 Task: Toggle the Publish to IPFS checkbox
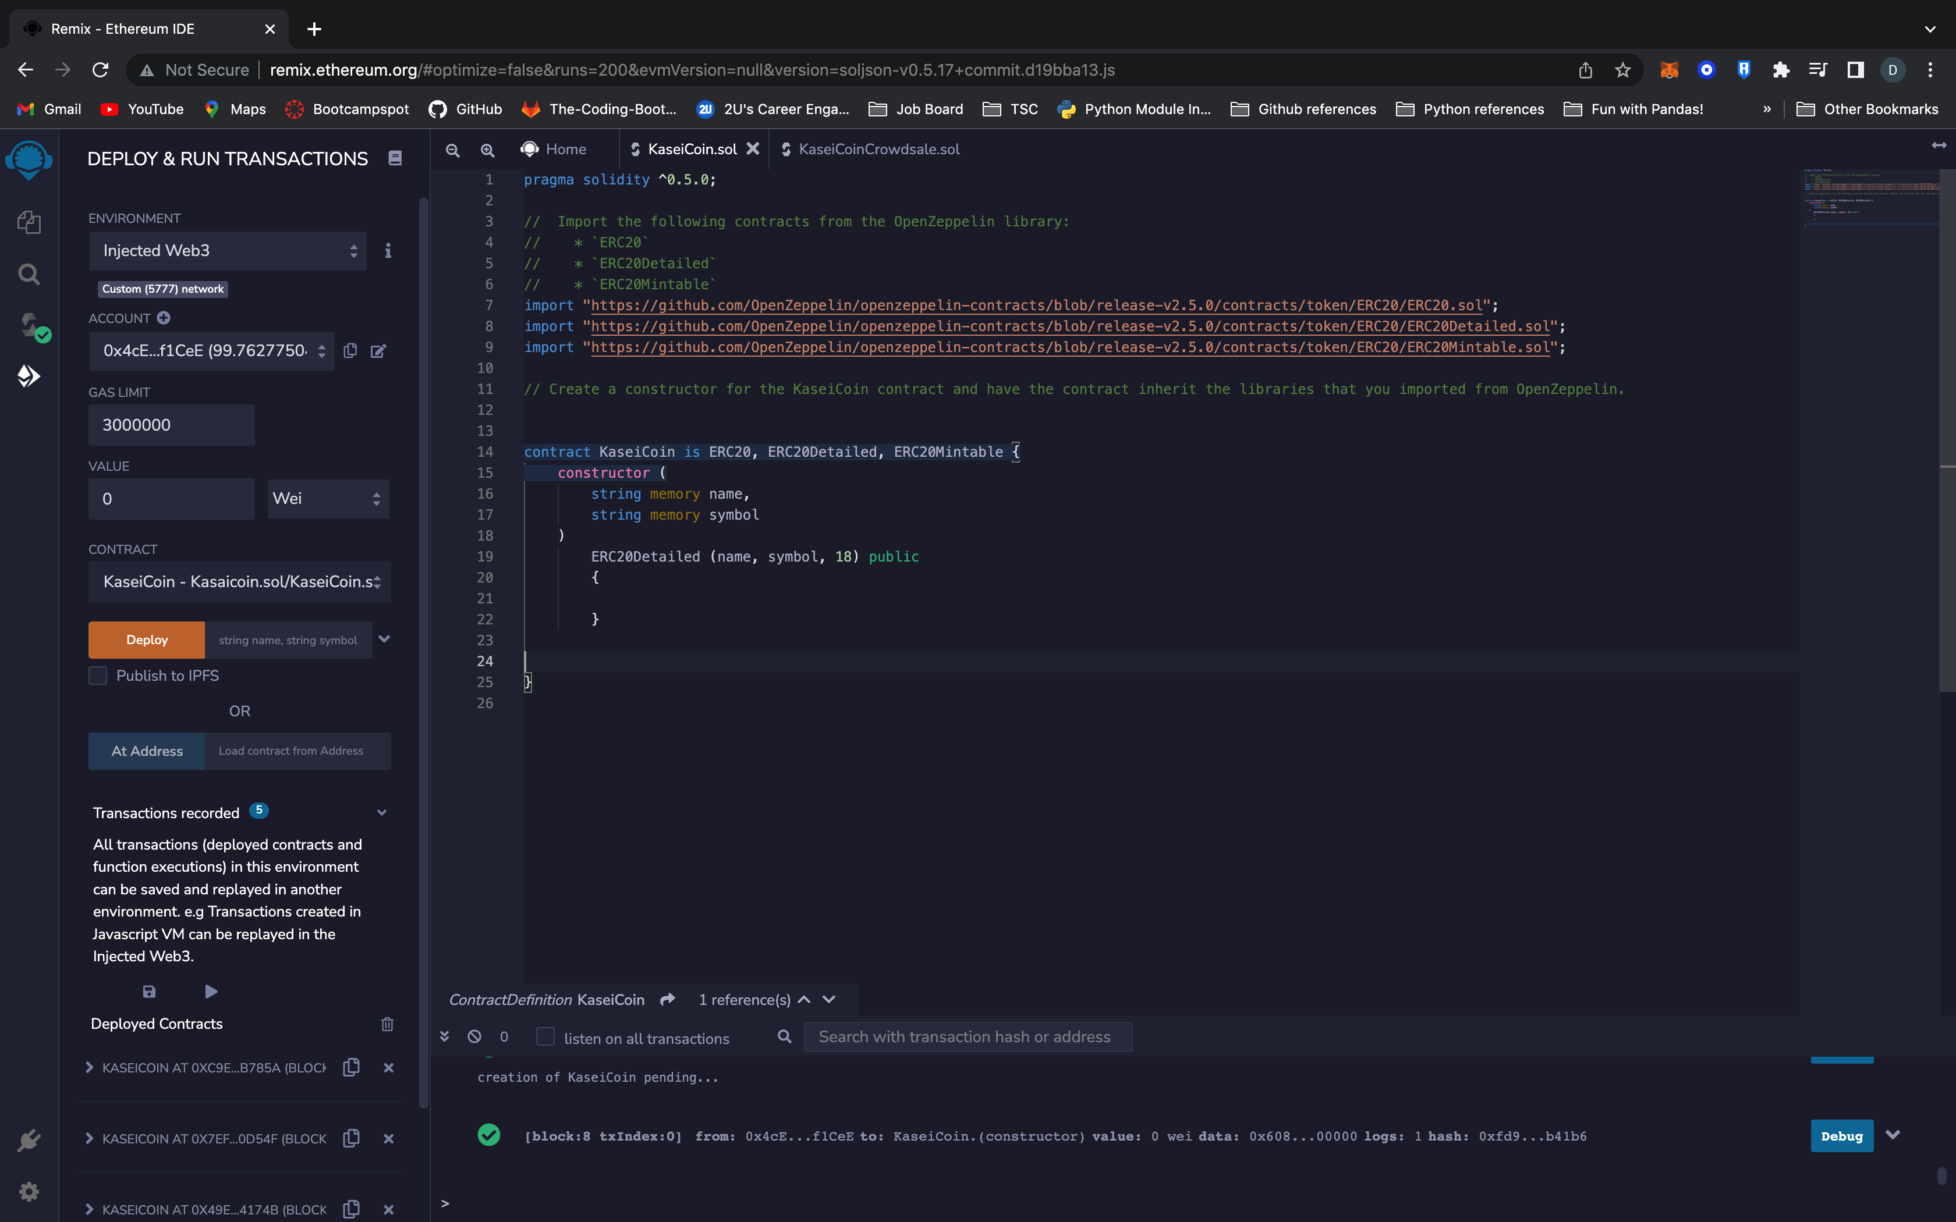[98, 676]
